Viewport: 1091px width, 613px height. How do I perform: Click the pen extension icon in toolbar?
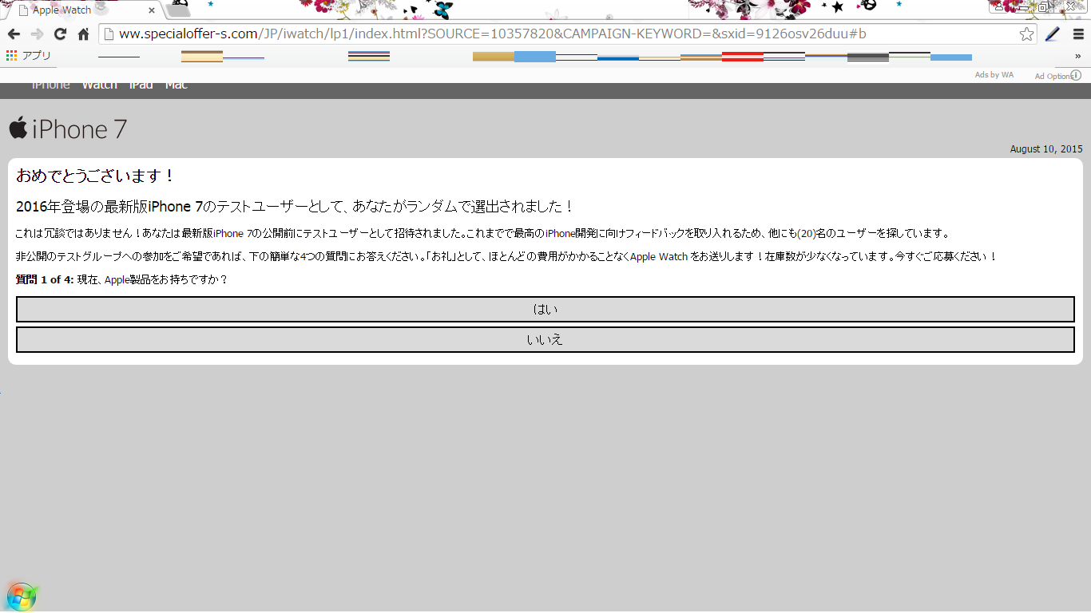(1052, 34)
